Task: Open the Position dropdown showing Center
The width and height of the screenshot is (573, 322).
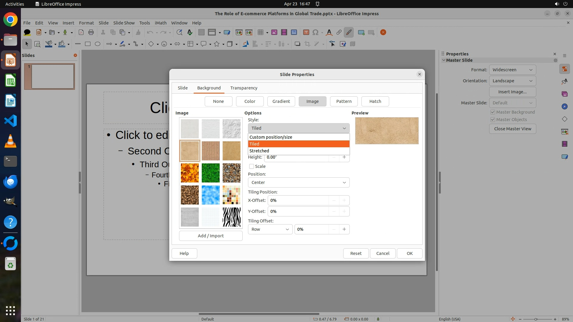Action: [298, 182]
